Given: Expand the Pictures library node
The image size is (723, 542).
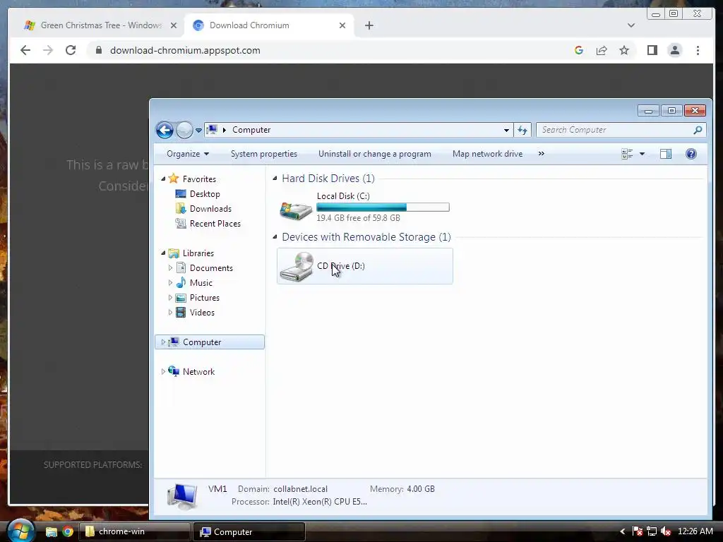Looking at the screenshot, I should coord(170,298).
